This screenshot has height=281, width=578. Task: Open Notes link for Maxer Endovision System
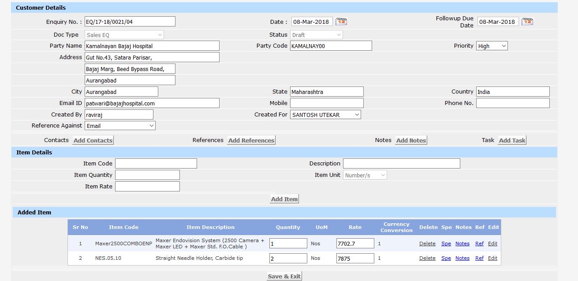tap(462, 244)
